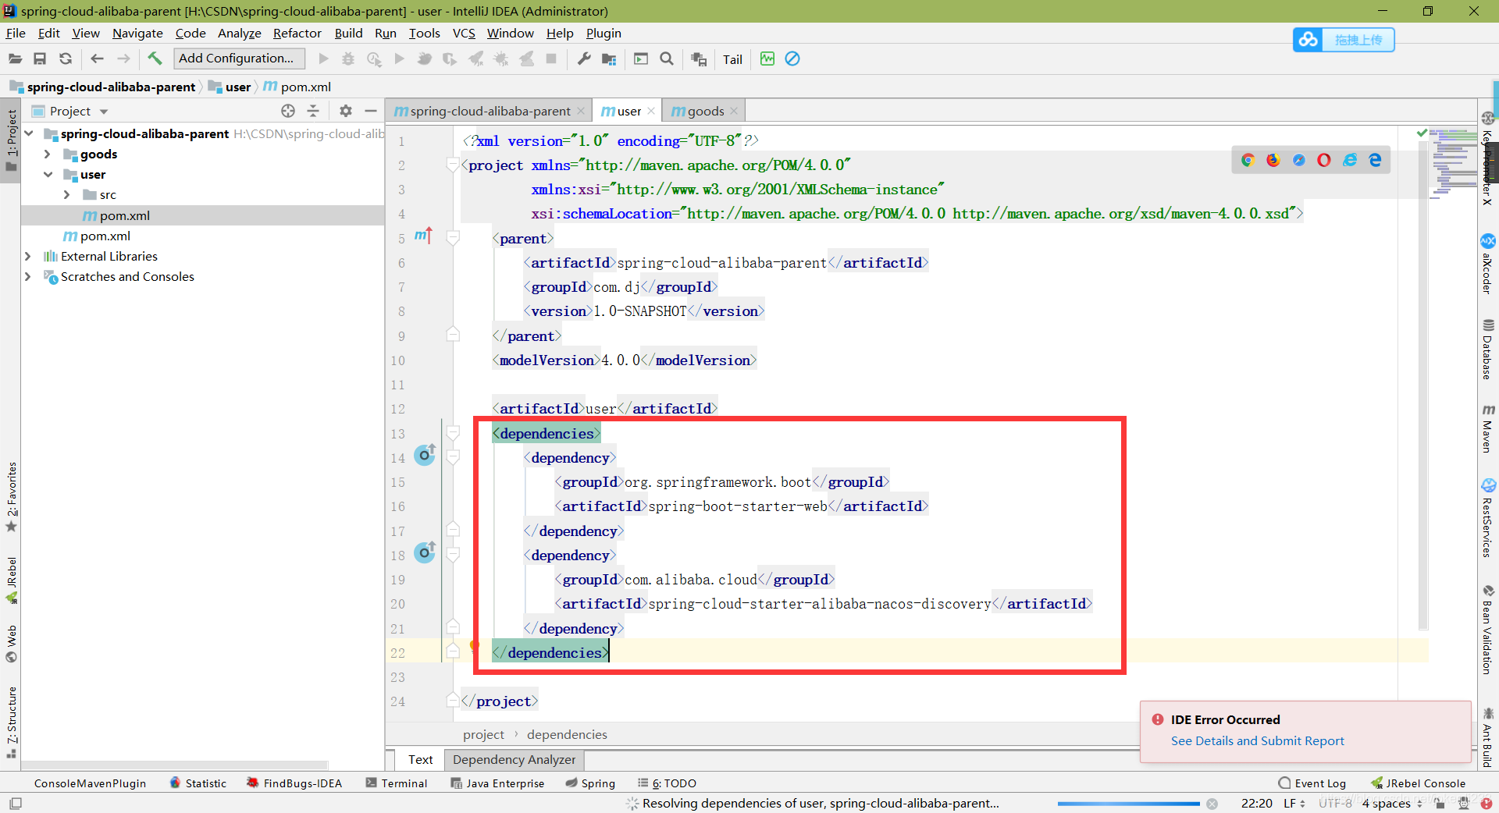
Task: Click the Synchronize/refresh toolbar icon
Action: (66, 59)
